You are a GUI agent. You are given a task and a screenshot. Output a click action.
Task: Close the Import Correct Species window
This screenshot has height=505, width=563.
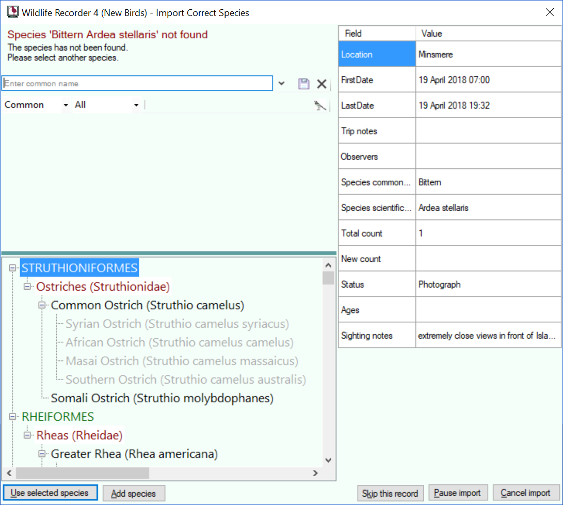pyautogui.click(x=550, y=12)
